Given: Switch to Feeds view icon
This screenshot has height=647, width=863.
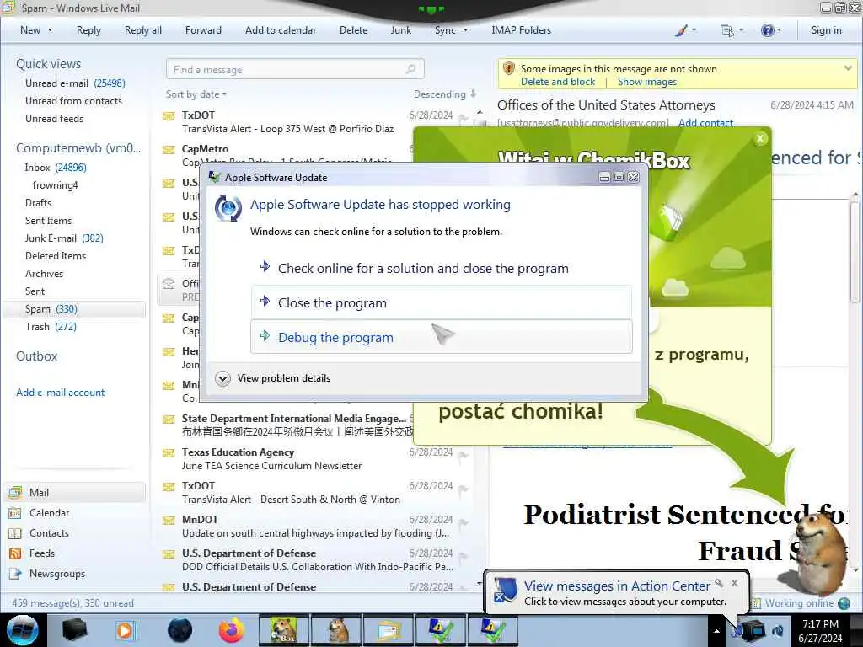Looking at the screenshot, I should (x=15, y=553).
